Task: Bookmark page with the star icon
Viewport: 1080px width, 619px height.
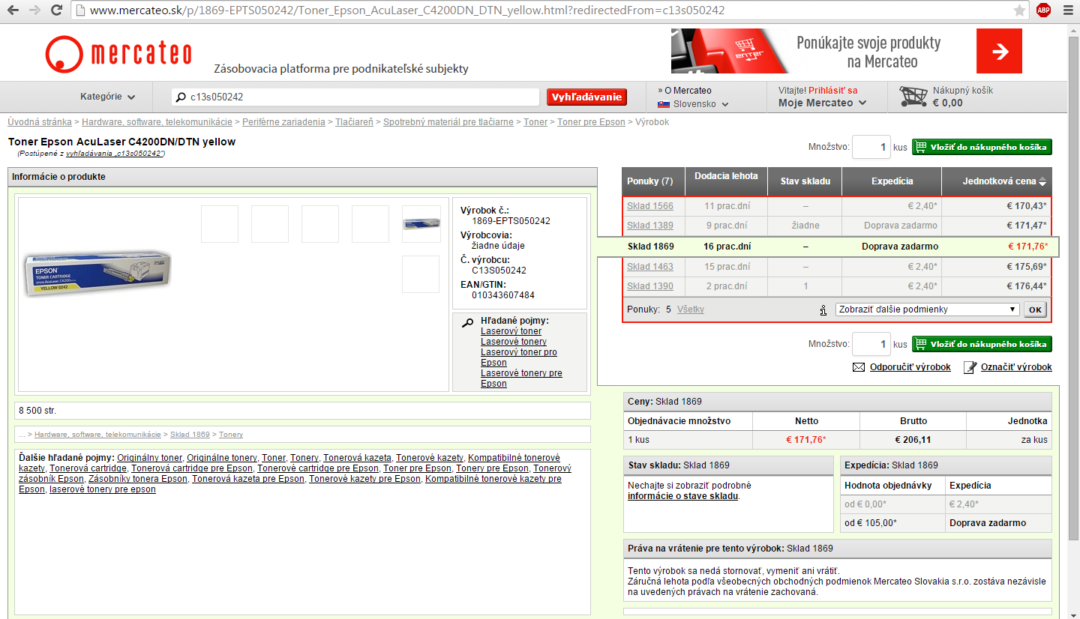Action: (x=1019, y=10)
